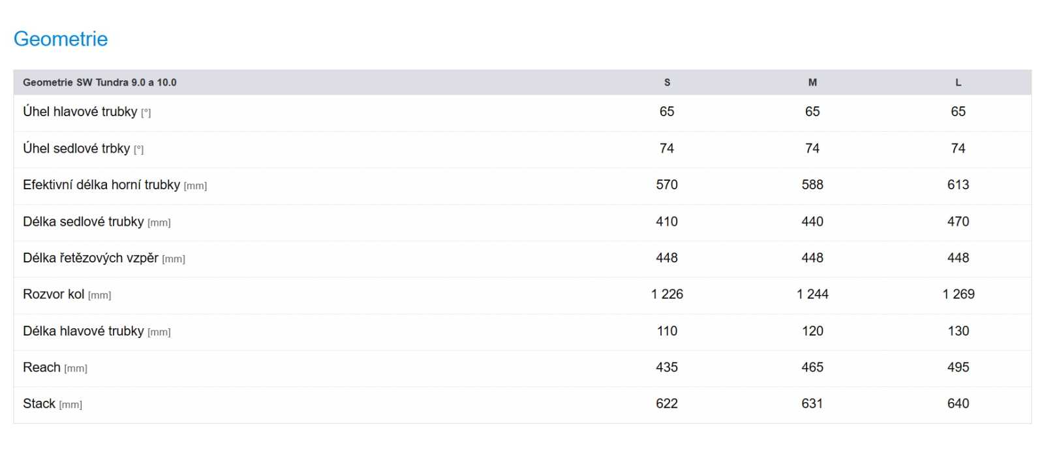The height and width of the screenshot is (451, 1044).
Task: Click wheelbase value 1 226 for size S
Action: point(667,294)
